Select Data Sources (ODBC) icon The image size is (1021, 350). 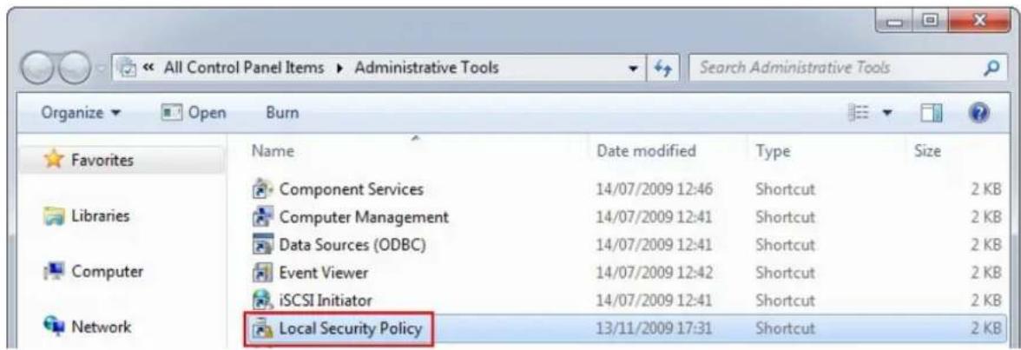point(261,244)
